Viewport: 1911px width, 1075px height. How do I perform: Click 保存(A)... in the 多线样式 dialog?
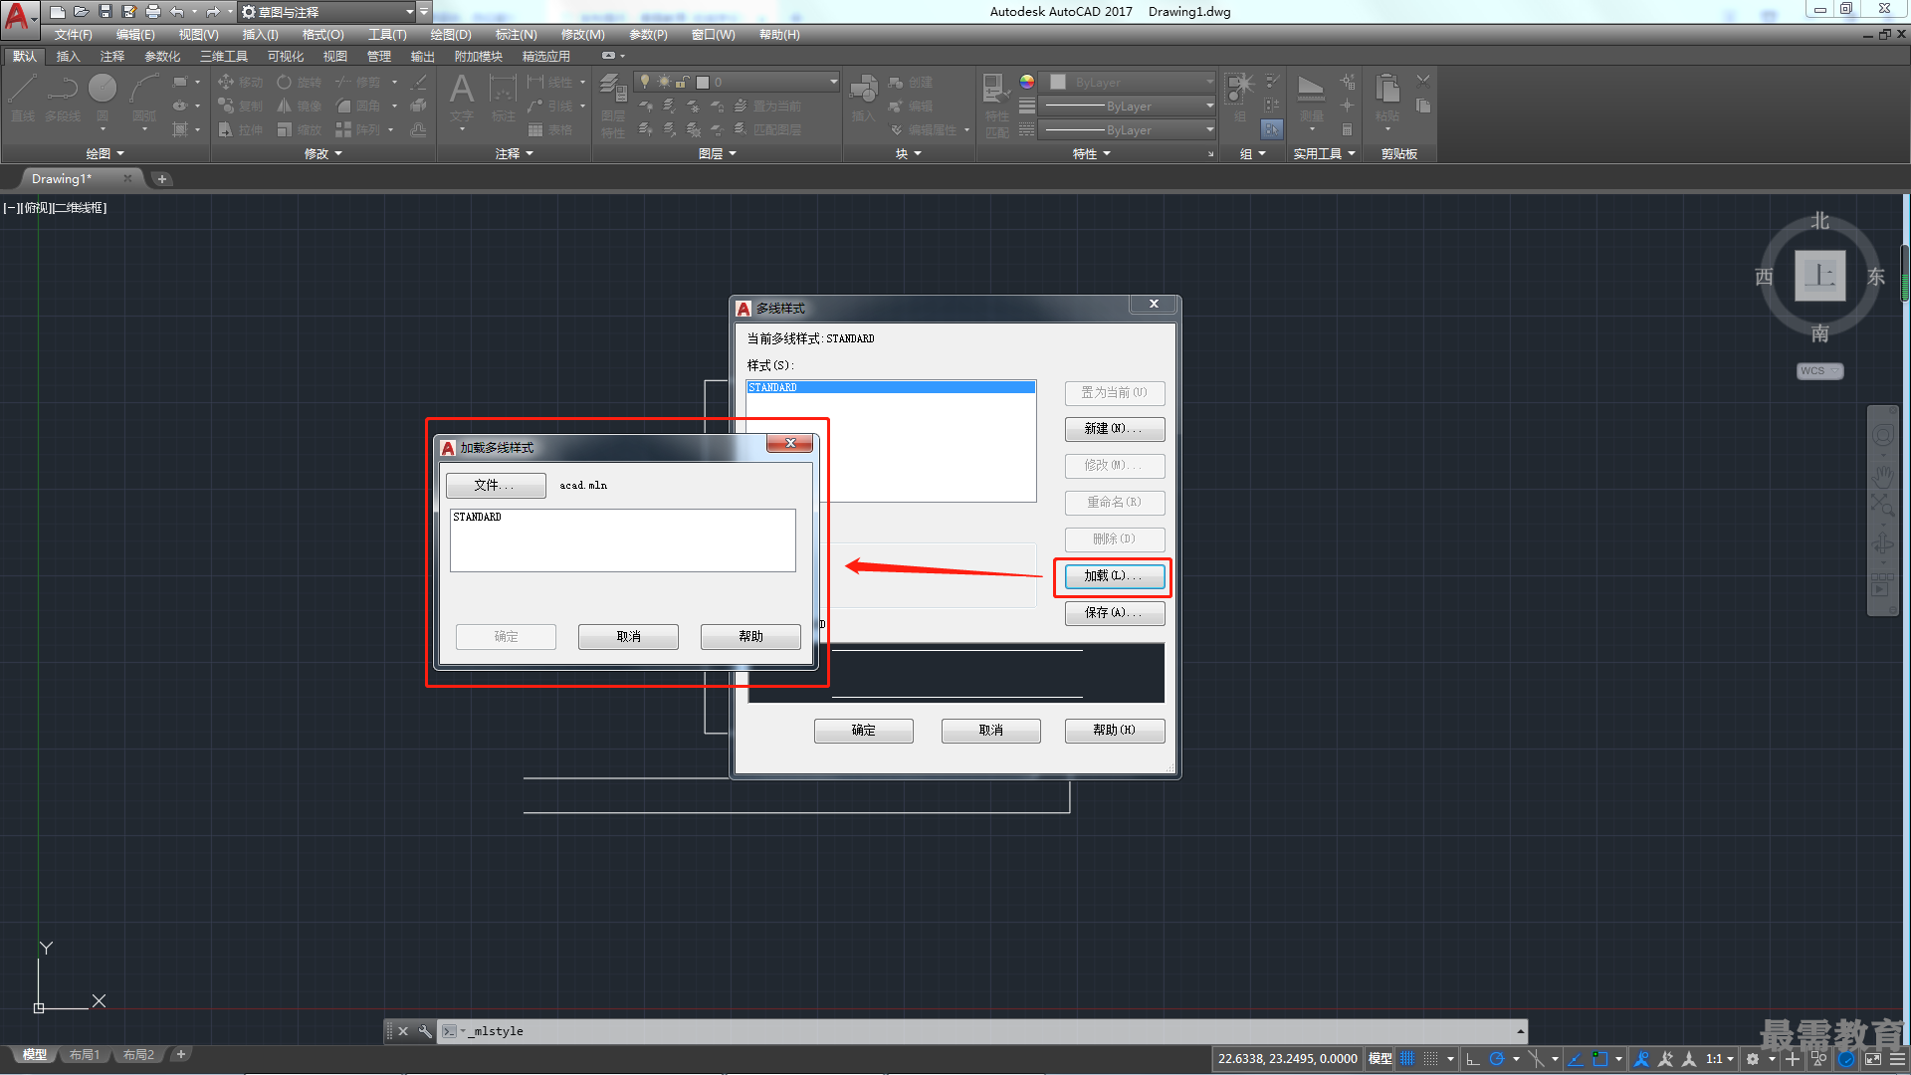point(1115,613)
